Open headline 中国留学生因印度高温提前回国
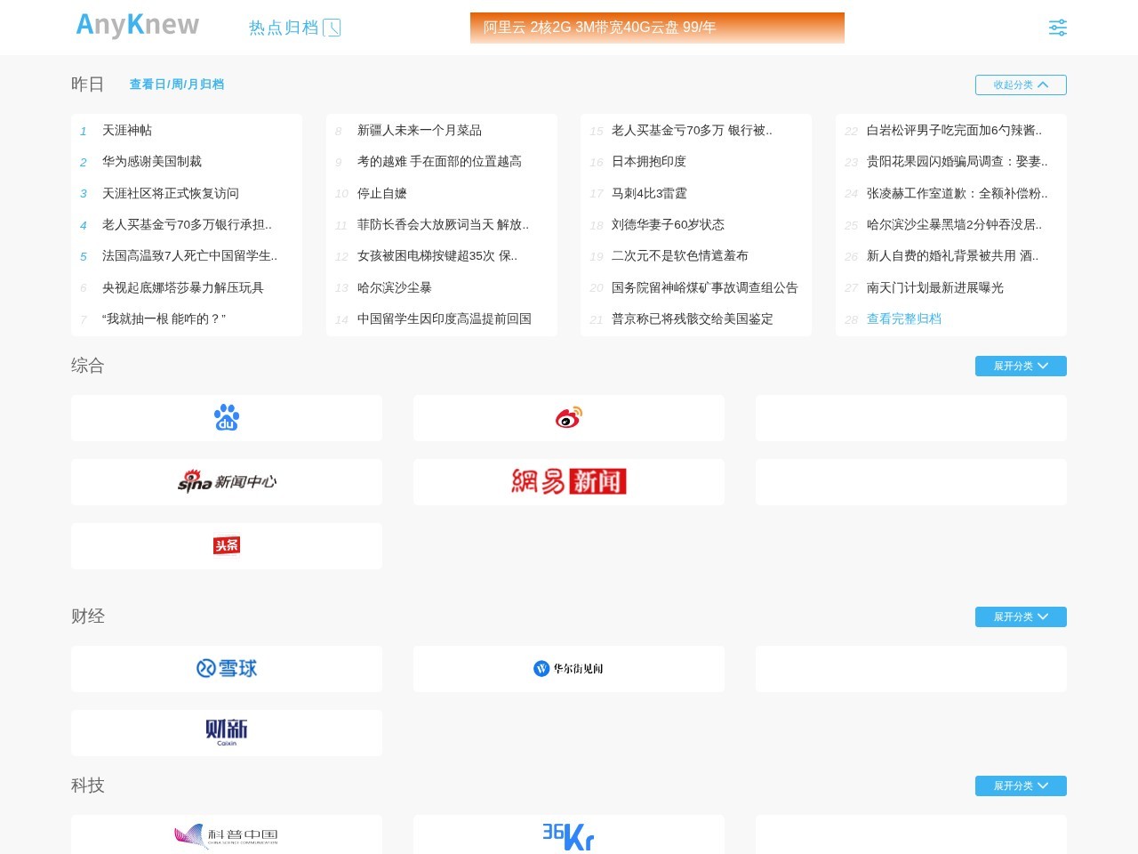 pos(445,318)
